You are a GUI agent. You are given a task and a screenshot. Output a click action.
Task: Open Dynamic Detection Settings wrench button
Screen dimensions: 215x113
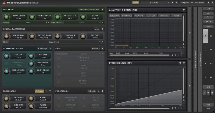tap(42, 49)
